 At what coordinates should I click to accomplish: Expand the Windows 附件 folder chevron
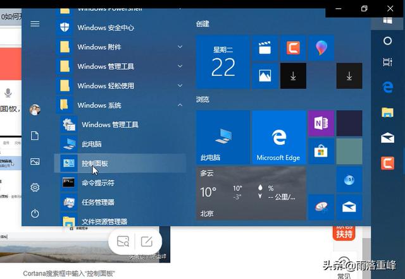coord(180,47)
